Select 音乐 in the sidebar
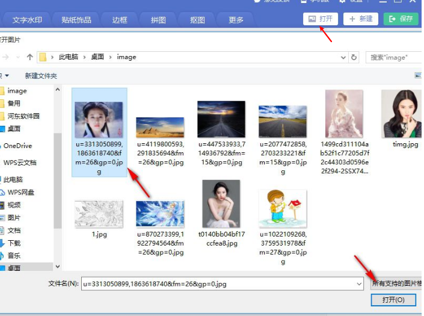This screenshot has width=424, height=316. pos(13,256)
